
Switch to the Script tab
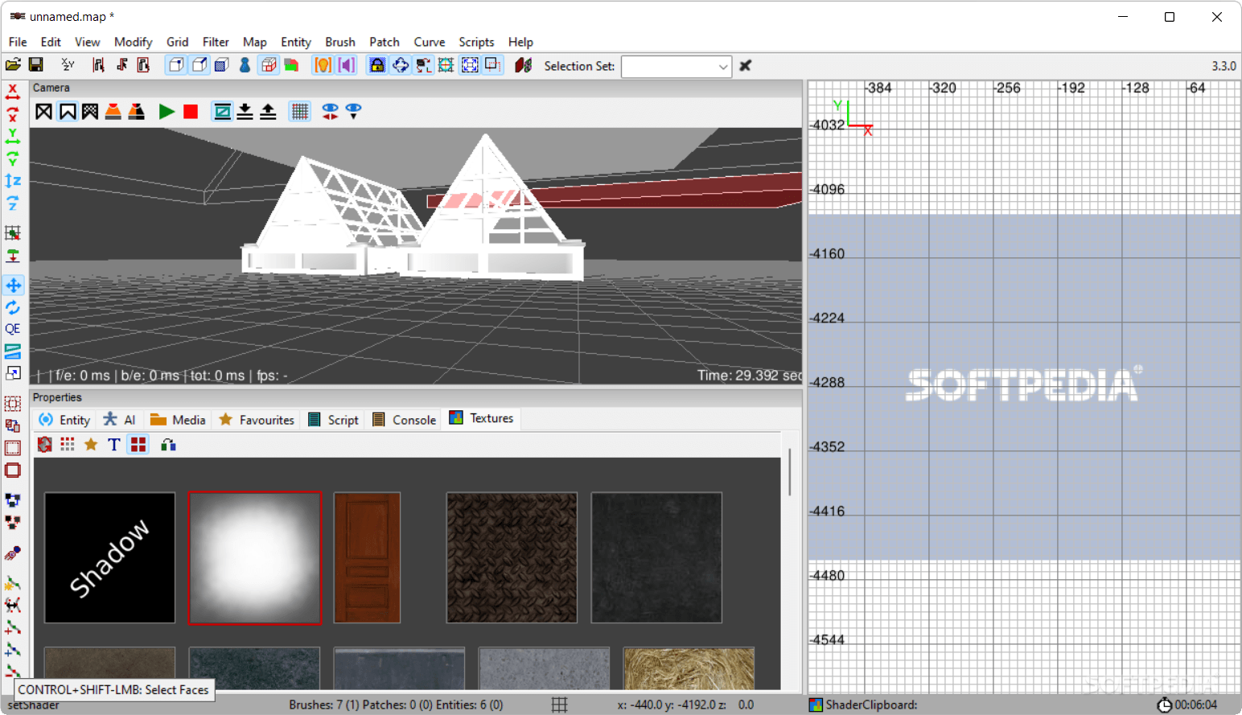(333, 420)
